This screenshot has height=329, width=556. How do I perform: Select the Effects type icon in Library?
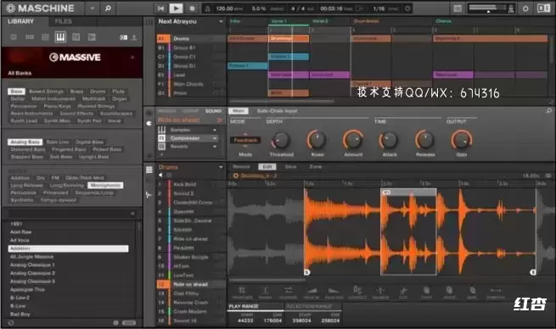pos(76,36)
